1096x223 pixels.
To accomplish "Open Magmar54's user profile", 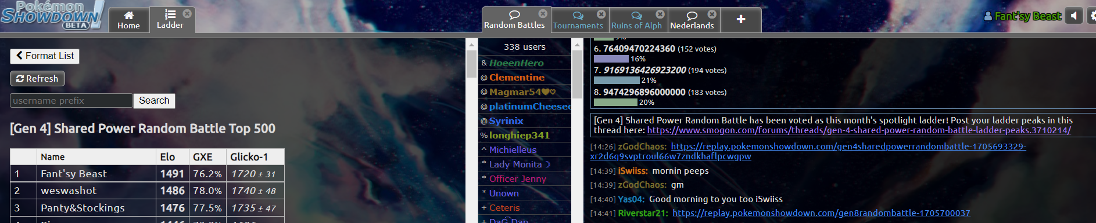I will point(525,92).
